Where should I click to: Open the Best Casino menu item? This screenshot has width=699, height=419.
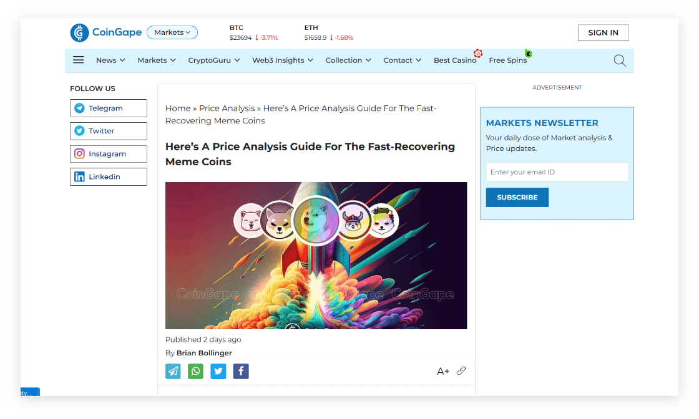455,60
